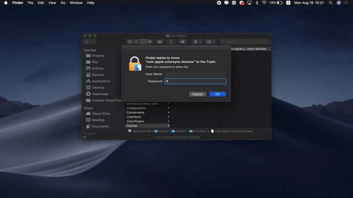Switch Finder to icon view

pos(130,42)
